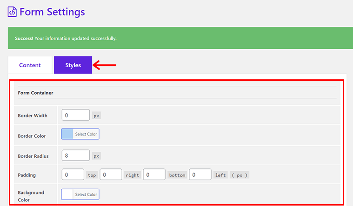Click the '( px )' padding unit label
This screenshot has height=206, width=353.
(x=240, y=175)
